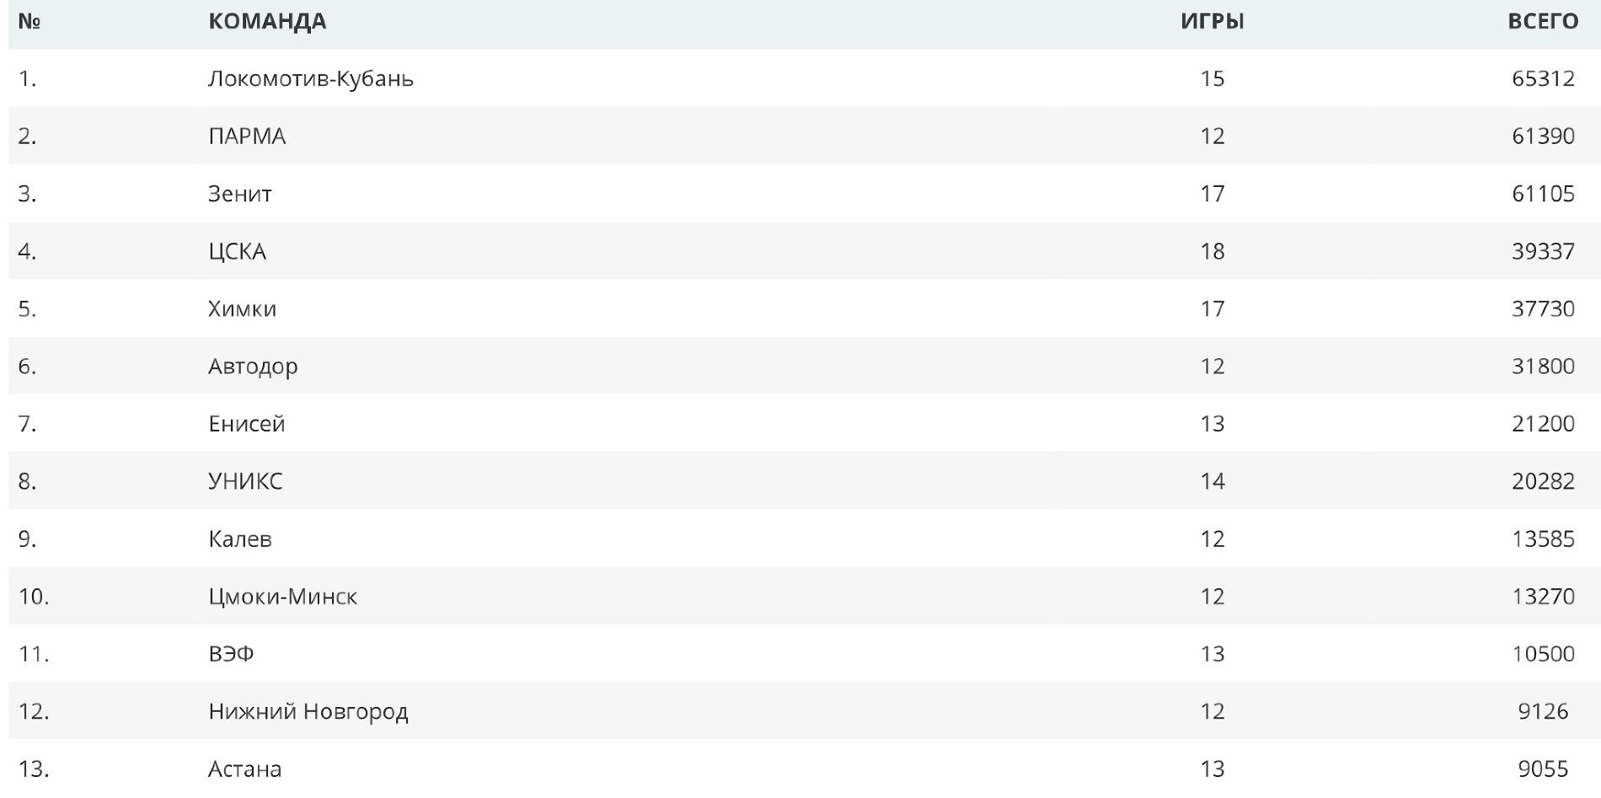Open the Нижний Новгород team entry

pos(308,711)
